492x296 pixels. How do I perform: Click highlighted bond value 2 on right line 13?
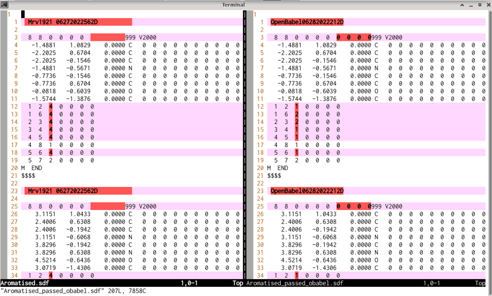[297, 114]
